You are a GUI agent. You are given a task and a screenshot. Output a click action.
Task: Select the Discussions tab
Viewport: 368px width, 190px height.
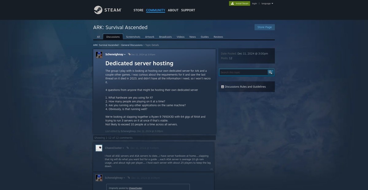click(113, 37)
